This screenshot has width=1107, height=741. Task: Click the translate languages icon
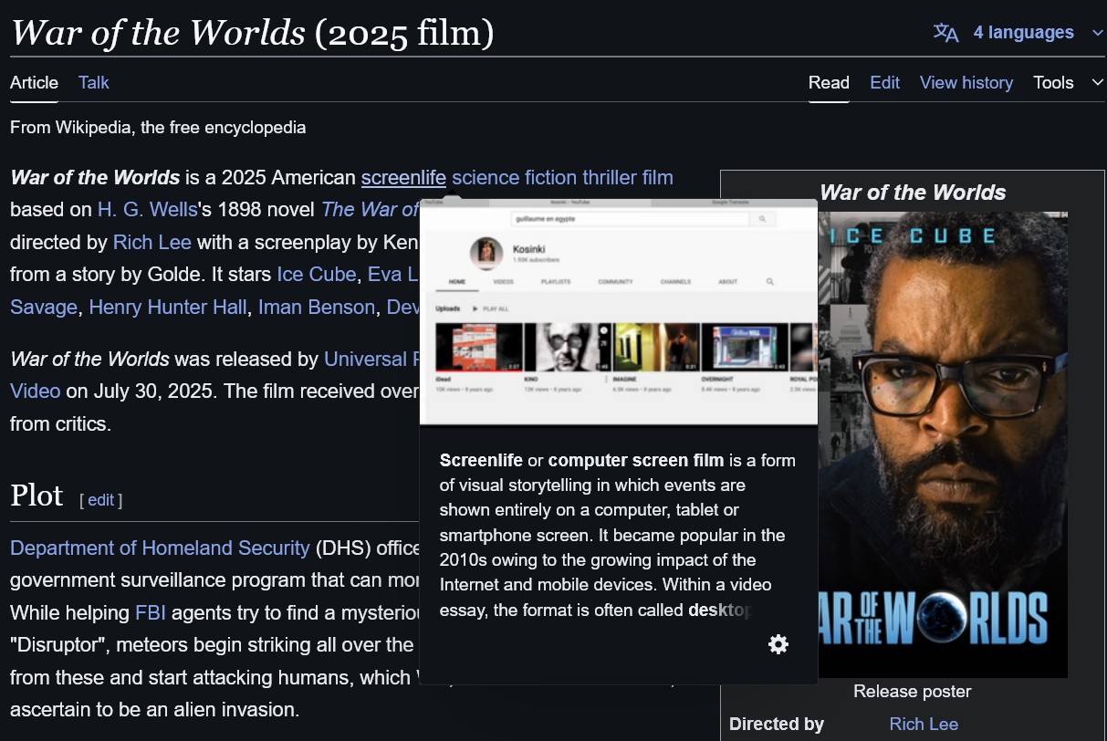pos(946,33)
